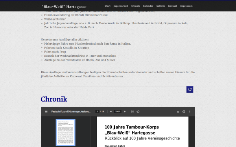Screen dimensions: 236x147
Task: Click the text "Gemeinsame Ausflüge aller Aktiven:"
Action: (65, 40)
